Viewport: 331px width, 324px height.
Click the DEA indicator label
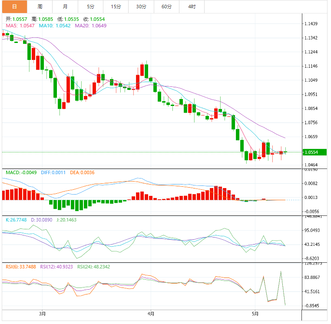82,172
